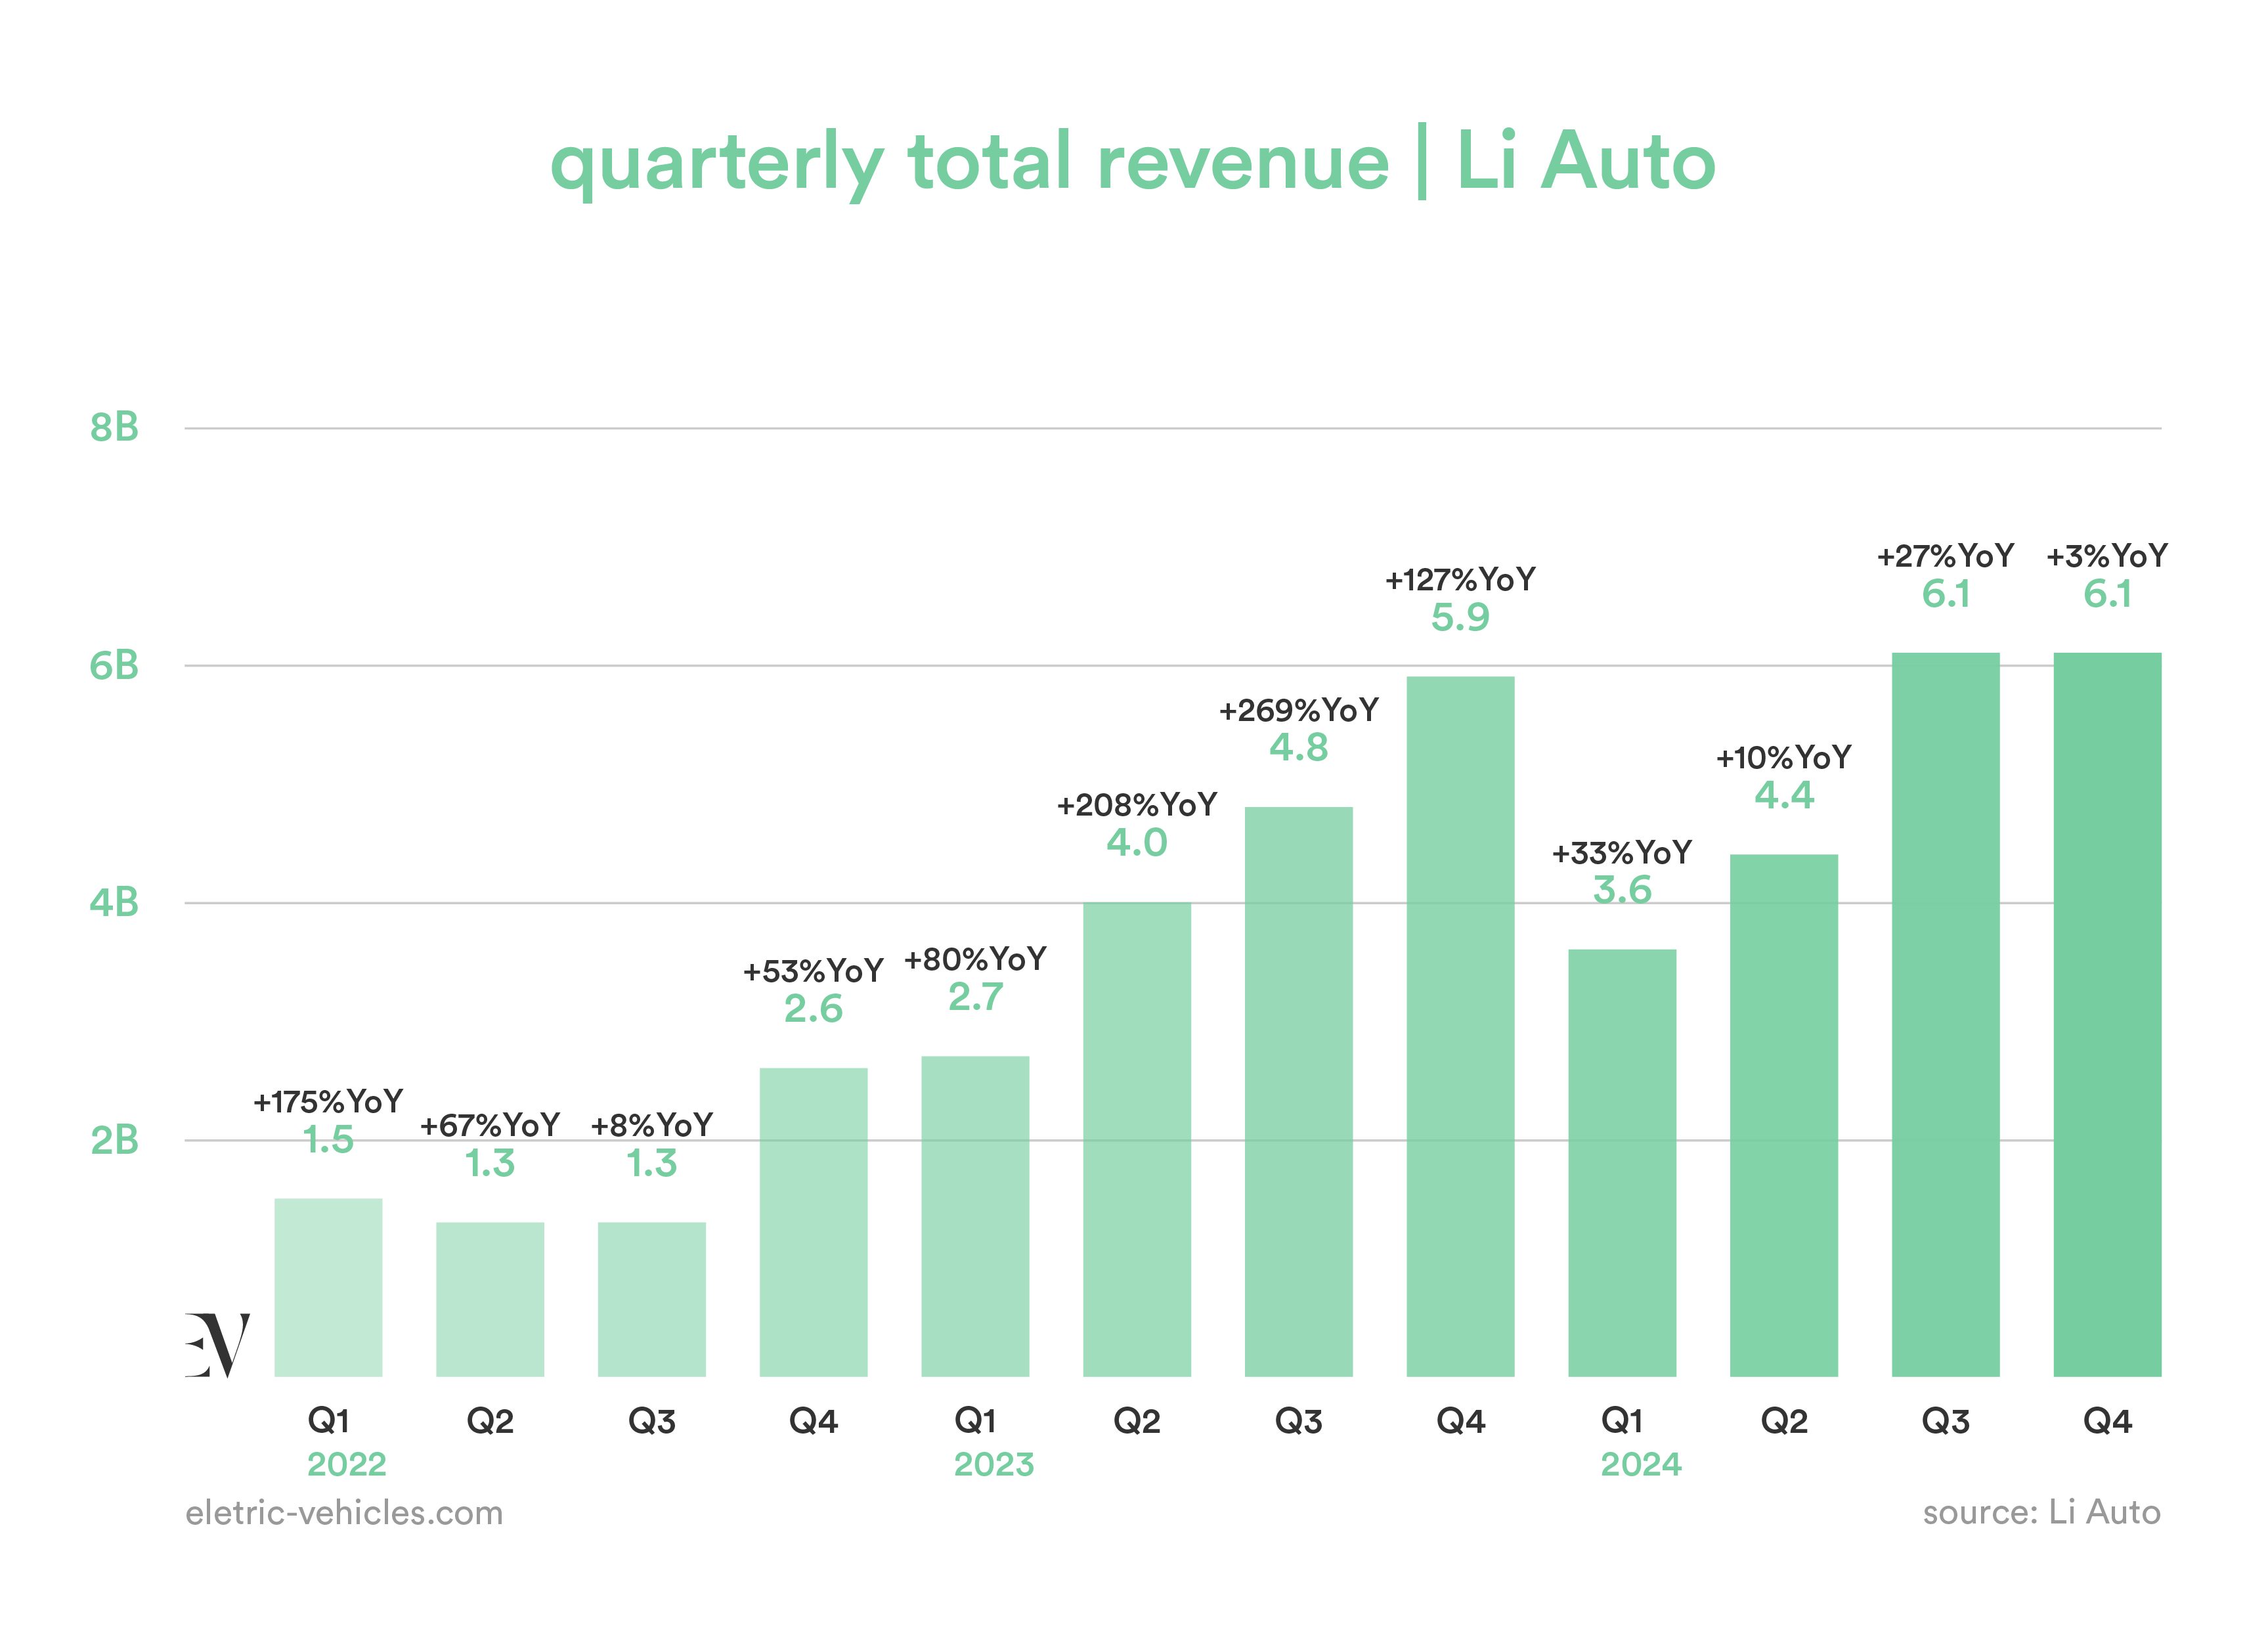
Task: Select the "2024" year label
Action: tap(1641, 1464)
